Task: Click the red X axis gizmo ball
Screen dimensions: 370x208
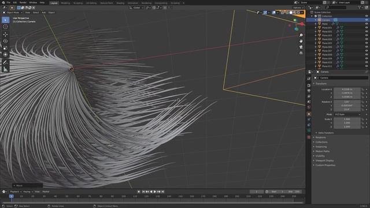Action: [302, 24]
